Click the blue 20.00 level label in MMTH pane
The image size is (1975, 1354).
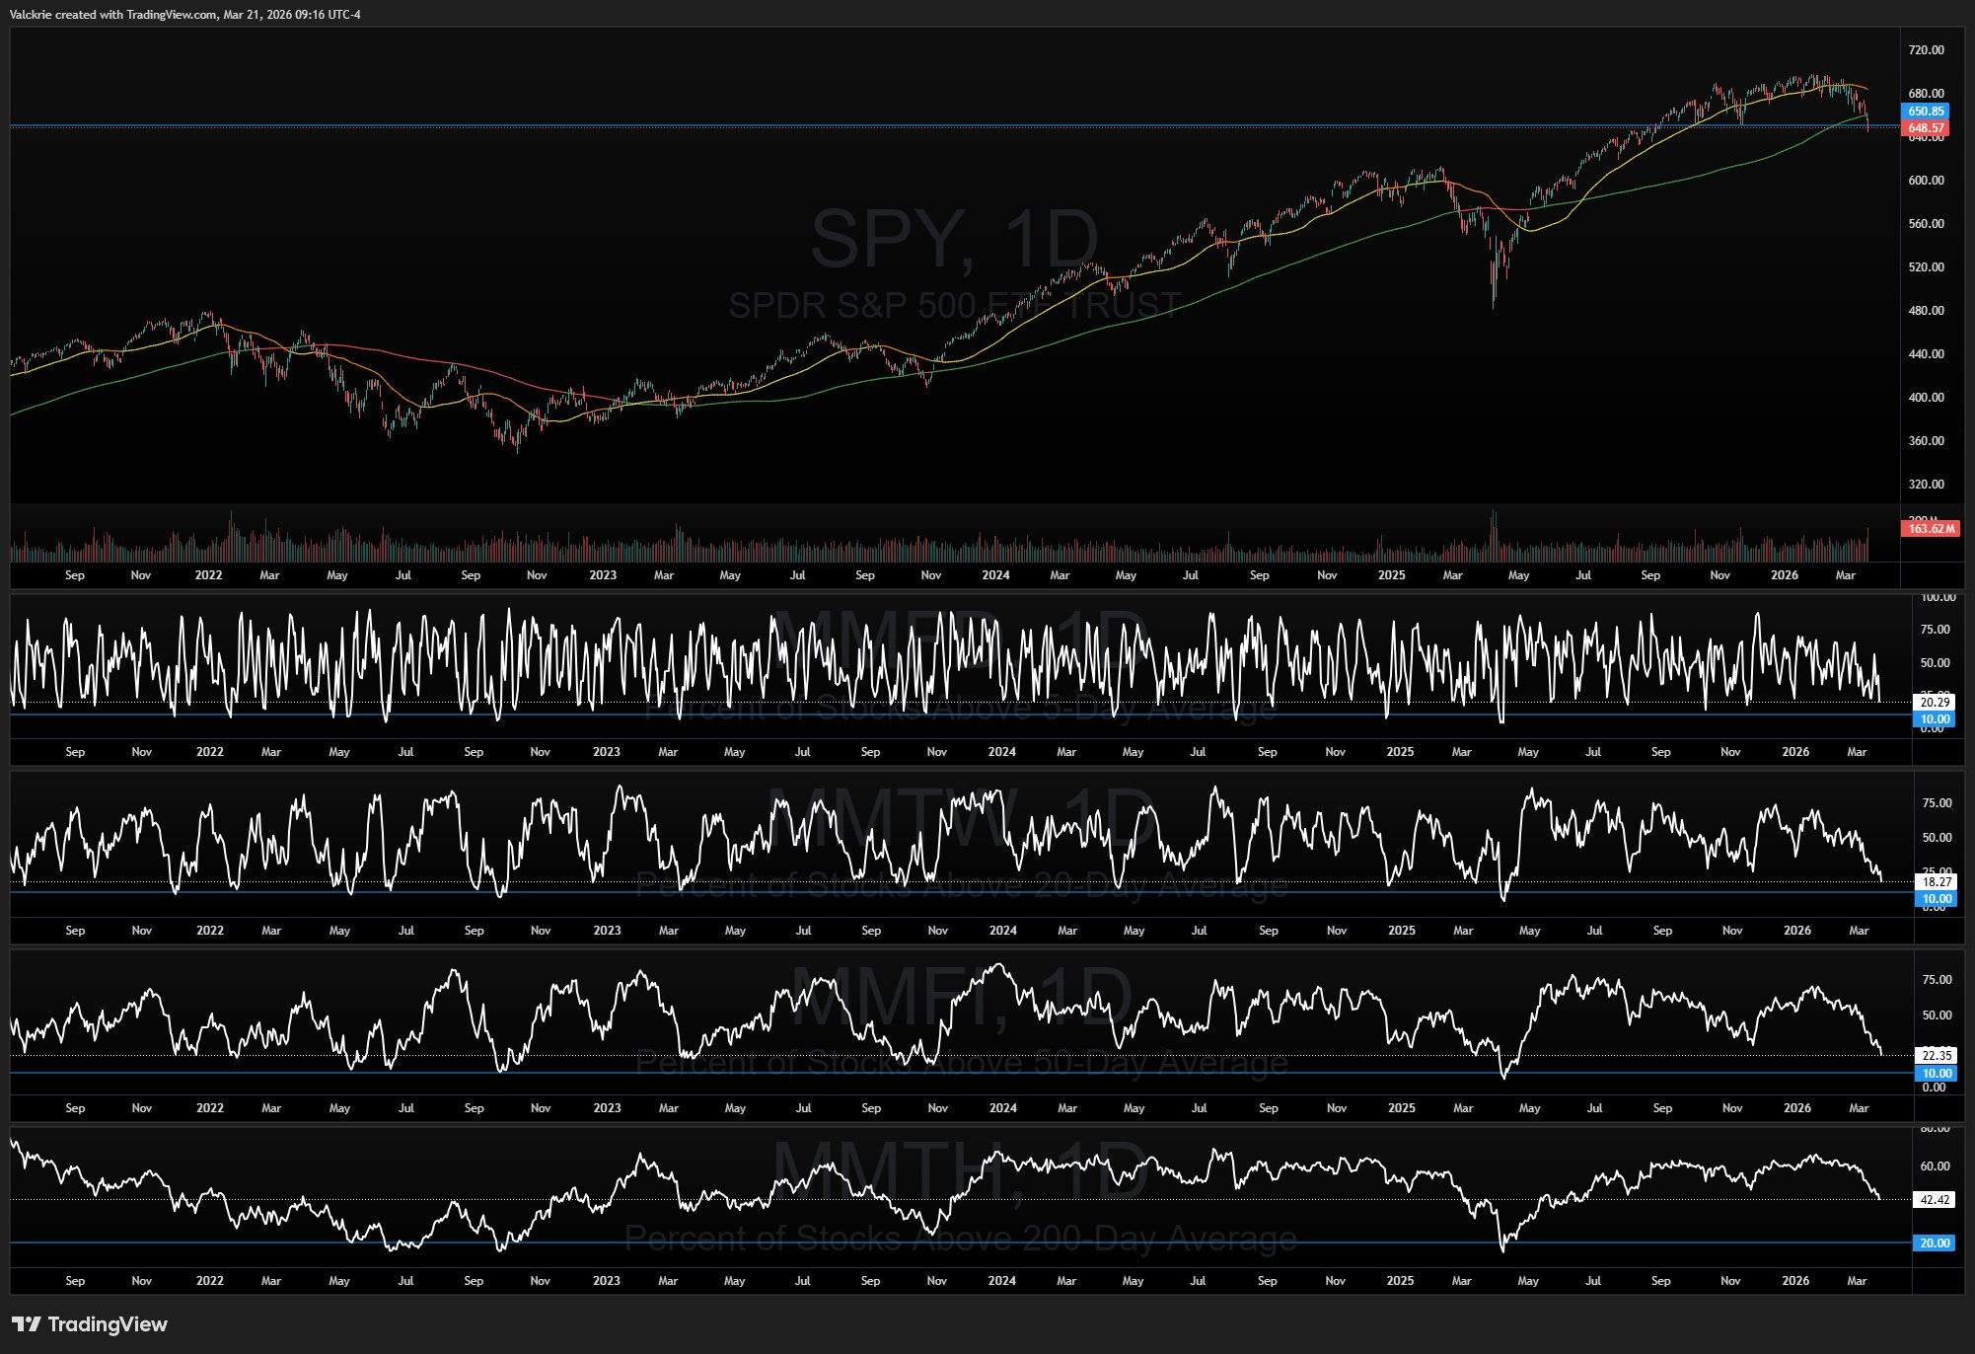coord(1934,1243)
